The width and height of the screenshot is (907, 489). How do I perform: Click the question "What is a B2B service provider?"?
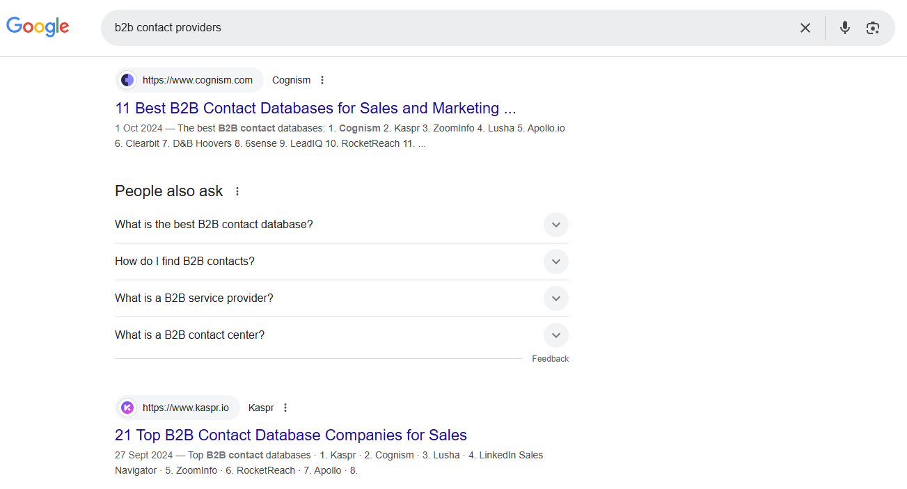(194, 298)
